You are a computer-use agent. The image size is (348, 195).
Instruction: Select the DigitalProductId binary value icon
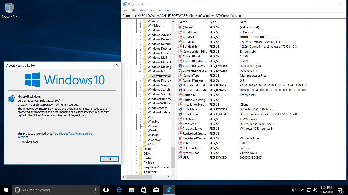pyautogui.click(x=180, y=85)
